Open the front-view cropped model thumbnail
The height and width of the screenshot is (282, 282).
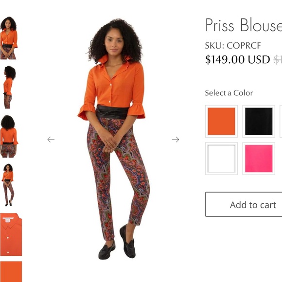[9, 38]
